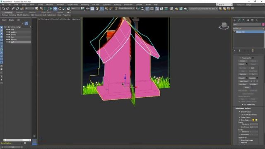Toggle the Full Interactivity checkbox
The height and width of the screenshot is (149, 265).
[x=242, y=105]
